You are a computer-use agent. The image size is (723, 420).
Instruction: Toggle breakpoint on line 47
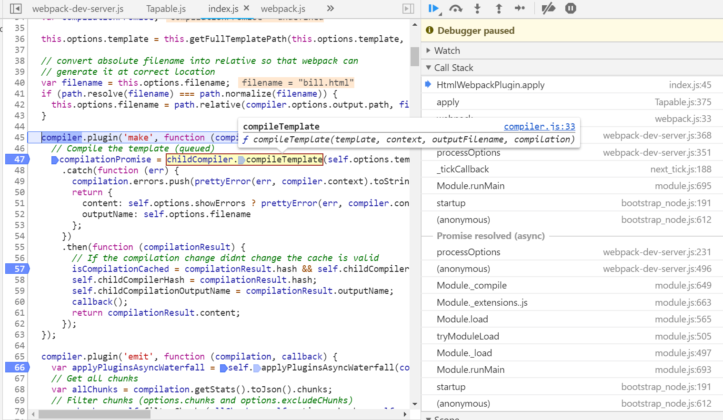(x=18, y=160)
